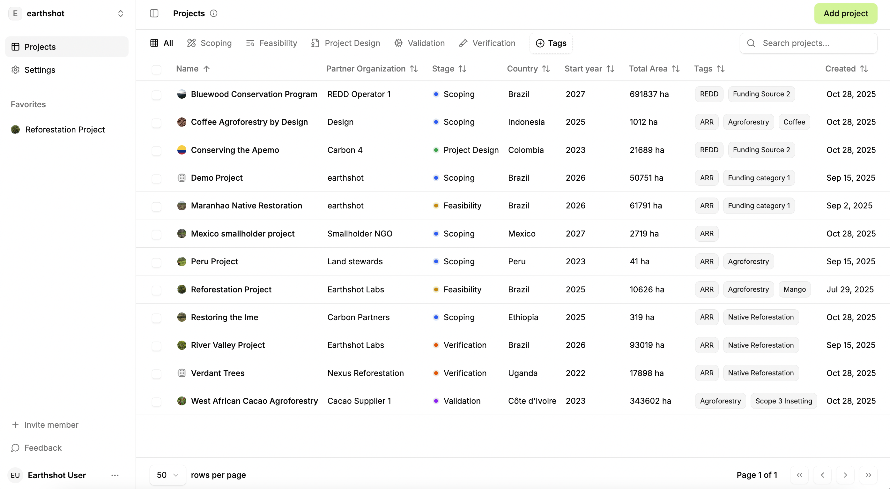The image size is (890, 489).
Task: Go to next page arrow
Action: click(845, 475)
